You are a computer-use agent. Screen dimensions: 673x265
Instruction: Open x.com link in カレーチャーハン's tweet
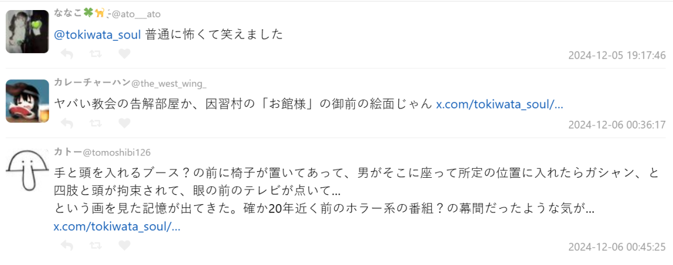pos(499,103)
